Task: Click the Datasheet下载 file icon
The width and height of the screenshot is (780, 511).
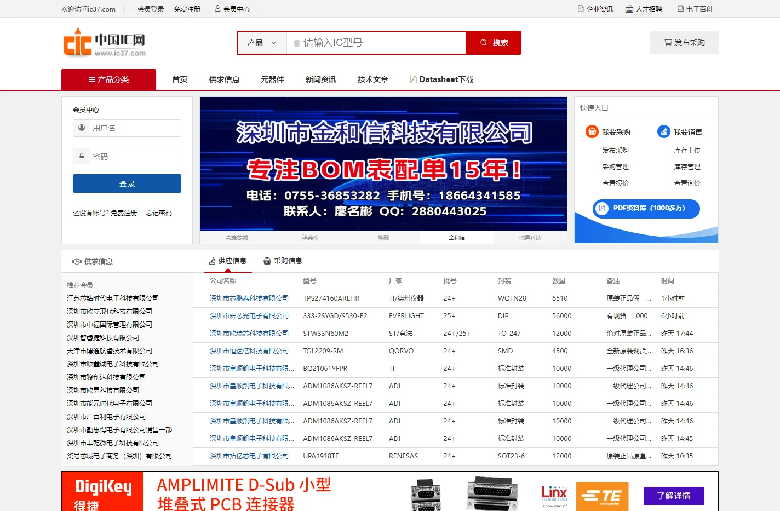Action: 413,79
